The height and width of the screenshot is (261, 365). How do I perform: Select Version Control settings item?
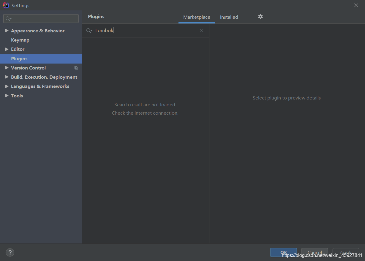point(29,68)
